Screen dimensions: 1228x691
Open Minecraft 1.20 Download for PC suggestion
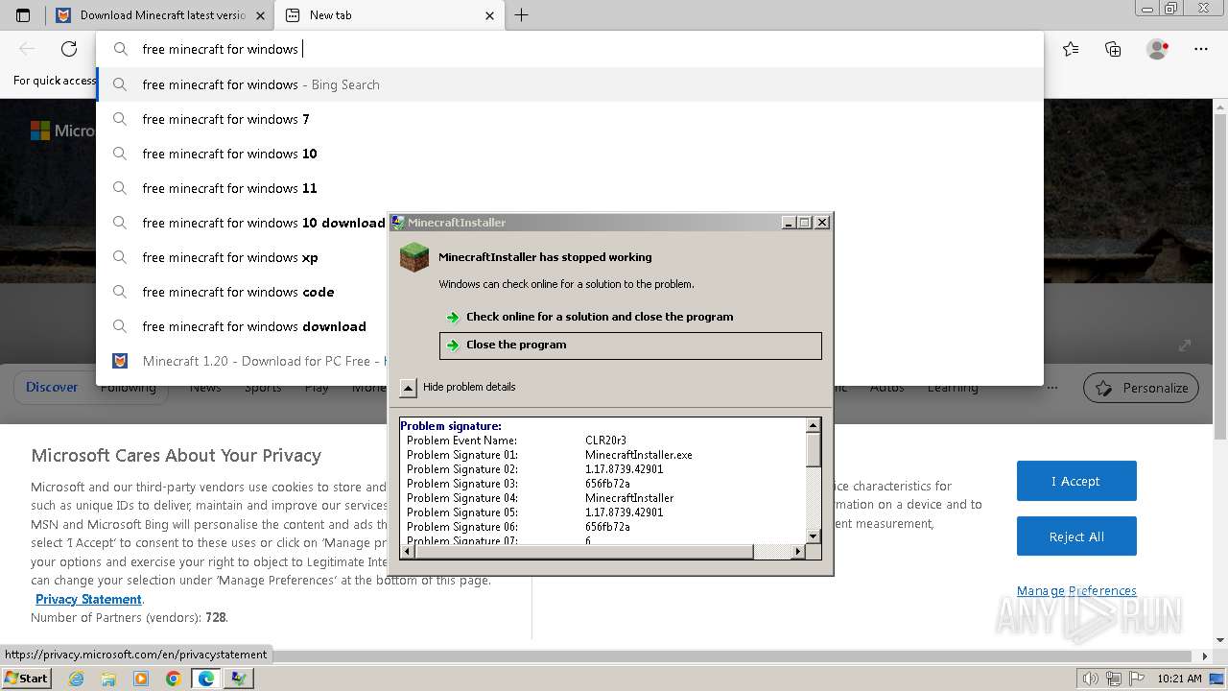click(242, 361)
